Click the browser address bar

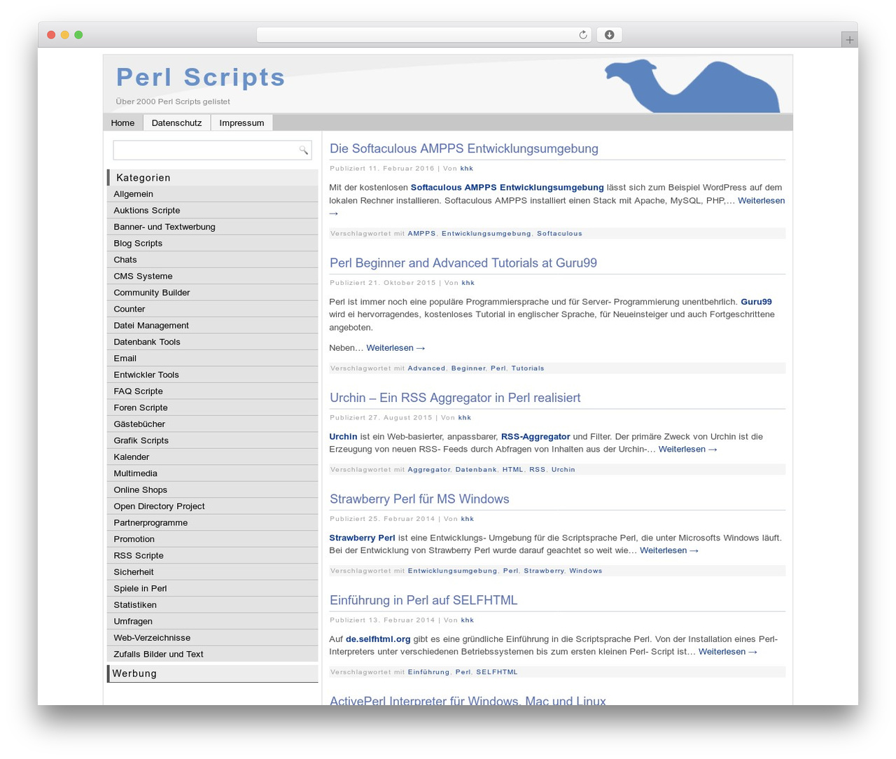[x=424, y=35]
